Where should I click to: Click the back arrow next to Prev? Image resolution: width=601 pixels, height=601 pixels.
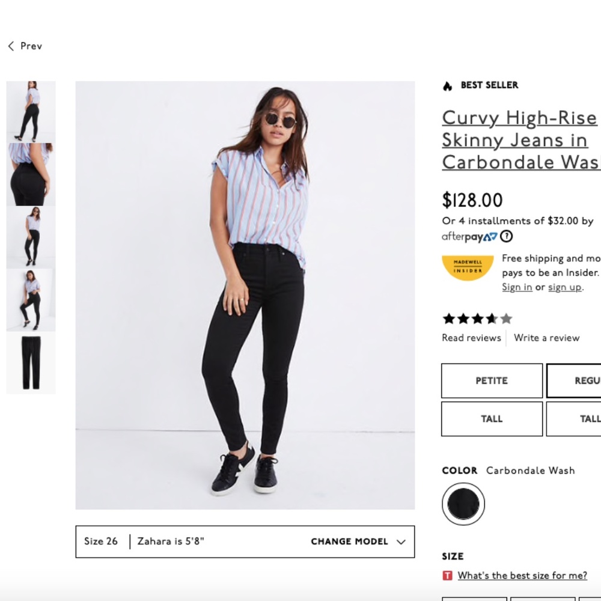[x=10, y=46]
